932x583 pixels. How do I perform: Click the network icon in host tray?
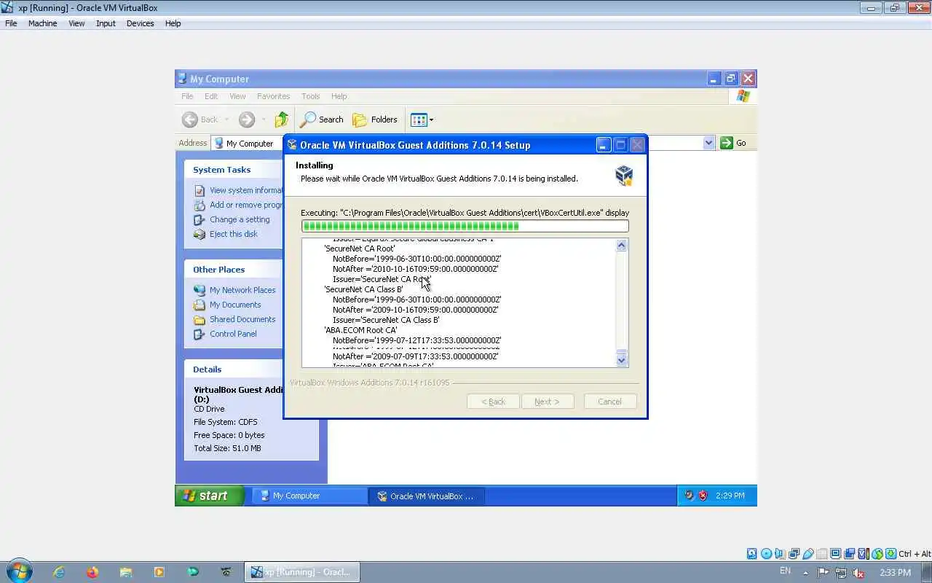tap(841, 573)
